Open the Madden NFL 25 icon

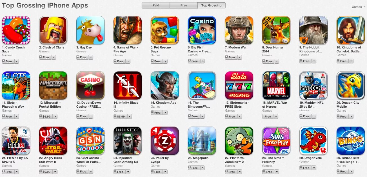313,85
